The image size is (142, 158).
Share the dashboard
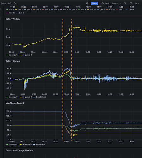tap(94, 3)
